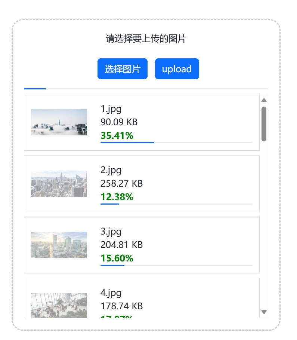The width and height of the screenshot is (297, 340).
Task: Click the 选择图片 button
Action: click(x=123, y=69)
